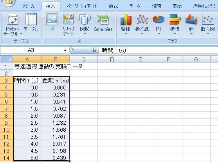Click the テーブル (Table) icon
This screenshot has height=163, width=218.
click(31, 20)
